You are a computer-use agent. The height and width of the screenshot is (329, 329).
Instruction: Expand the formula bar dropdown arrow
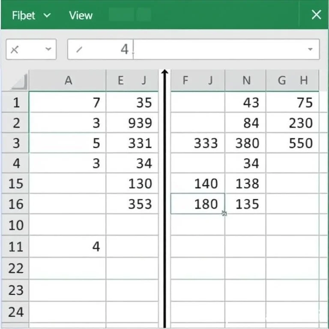tap(310, 50)
